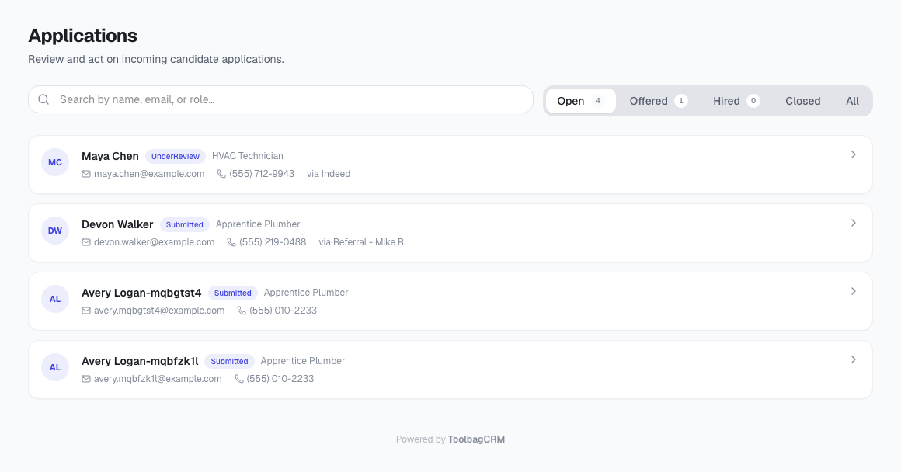Click the UnderReview status badge

pos(176,156)
